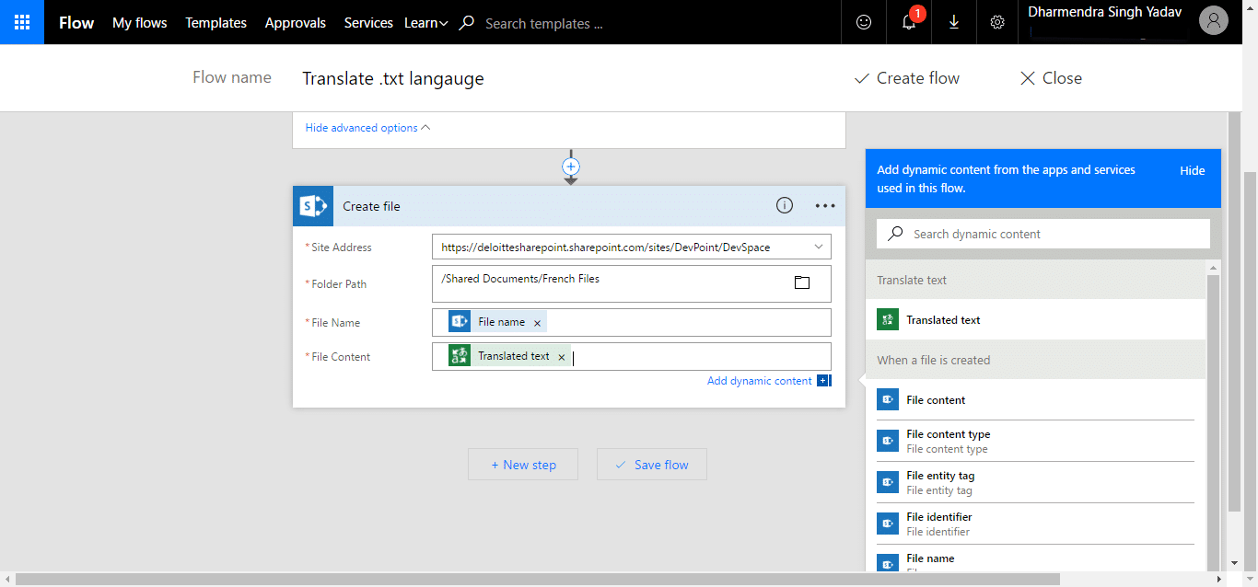Open the Templates page

(x=216, y=23)
